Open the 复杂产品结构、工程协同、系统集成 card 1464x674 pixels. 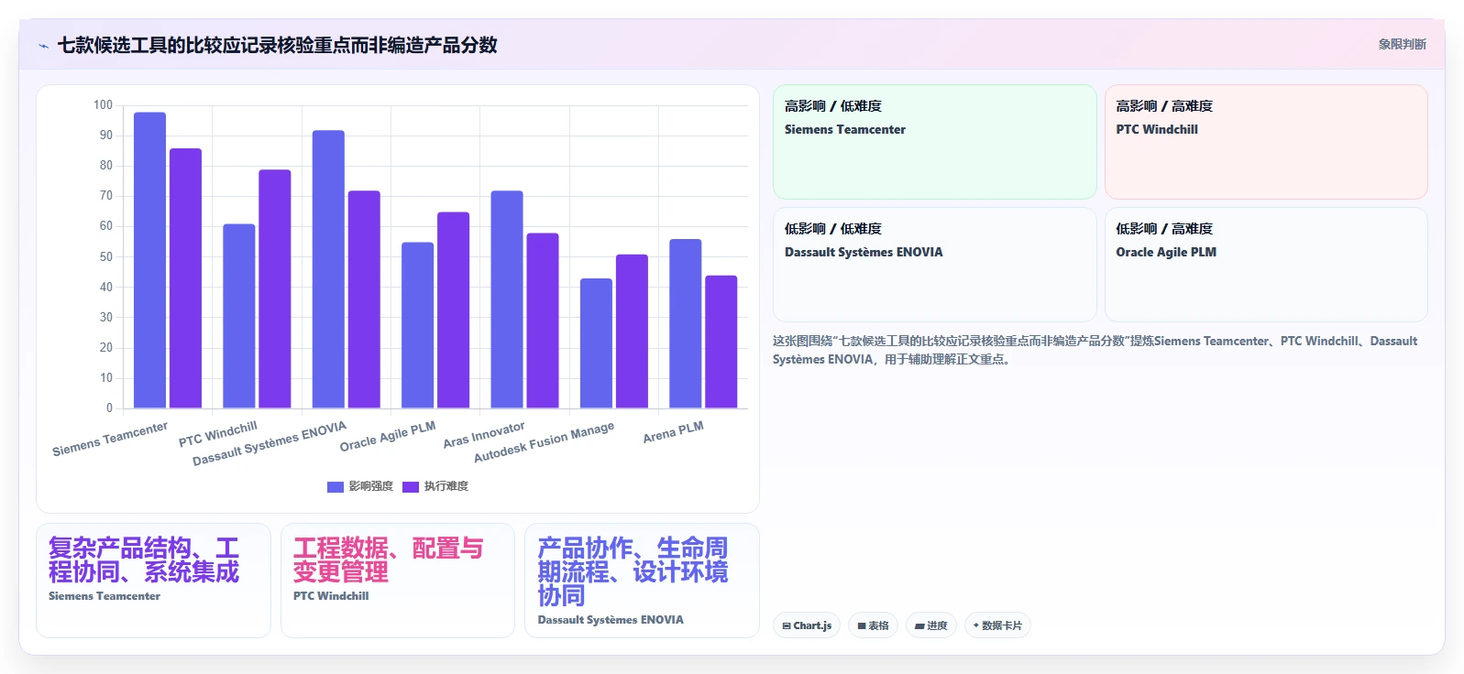[153, 581]
